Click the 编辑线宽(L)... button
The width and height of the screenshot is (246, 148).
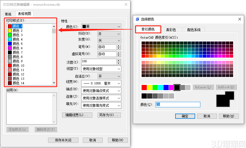click(77, 115)
